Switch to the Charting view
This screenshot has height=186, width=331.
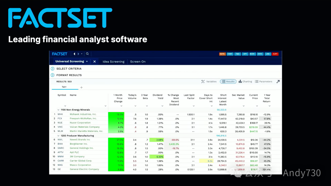coord(245,81)
